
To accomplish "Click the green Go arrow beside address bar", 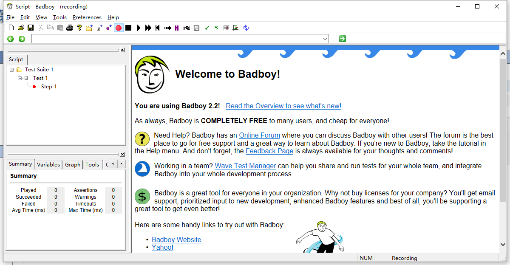I will click(x=343, y=39).
